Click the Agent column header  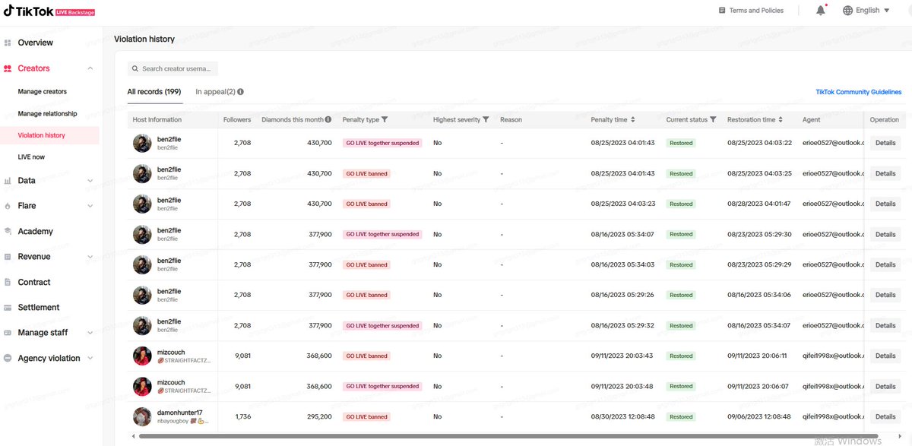click(x=812, y=120)
